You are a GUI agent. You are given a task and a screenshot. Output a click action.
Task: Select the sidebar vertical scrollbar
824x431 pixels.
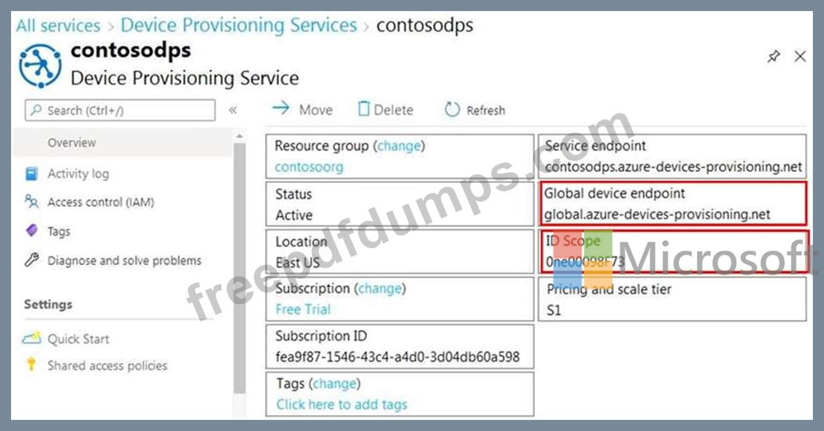[240, 268]
